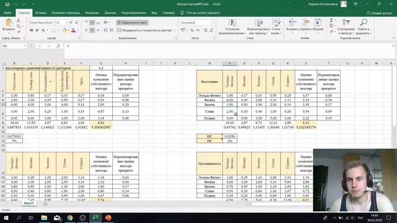Screen dimensions: 397x223
Task: Open the Times New Roman font dropdown
Action: (54, 22)
